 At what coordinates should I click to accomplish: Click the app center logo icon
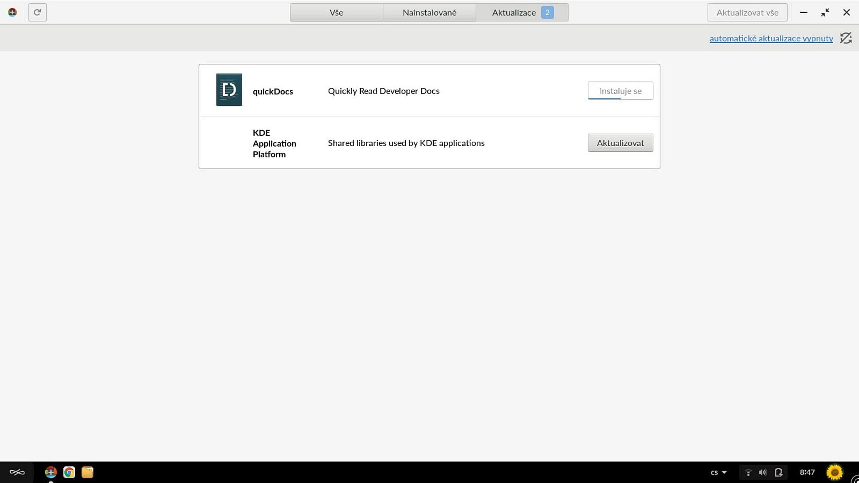pos(12,12)
